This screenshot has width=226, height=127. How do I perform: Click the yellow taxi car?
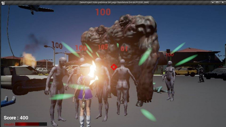click(x=185, y=71)
